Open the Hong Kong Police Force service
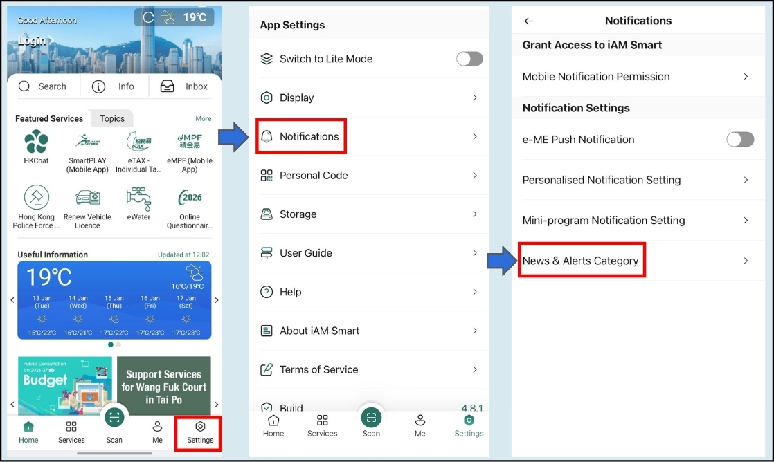Screen dimensions: 774x462 coord(36,203)
